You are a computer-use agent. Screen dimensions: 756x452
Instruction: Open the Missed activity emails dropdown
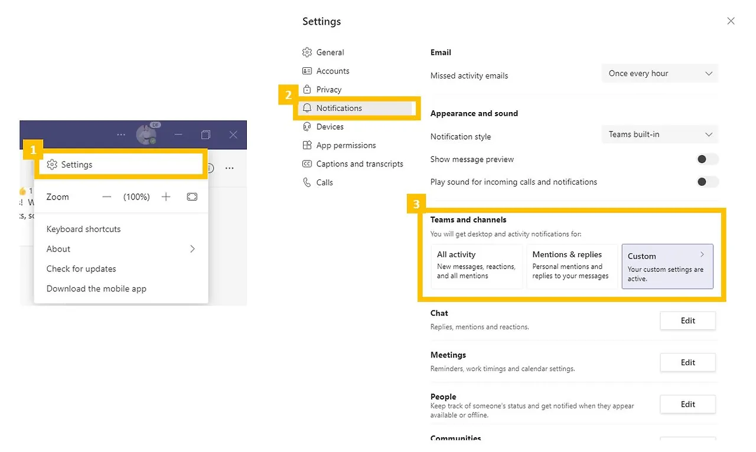click(x=660, y=74)
